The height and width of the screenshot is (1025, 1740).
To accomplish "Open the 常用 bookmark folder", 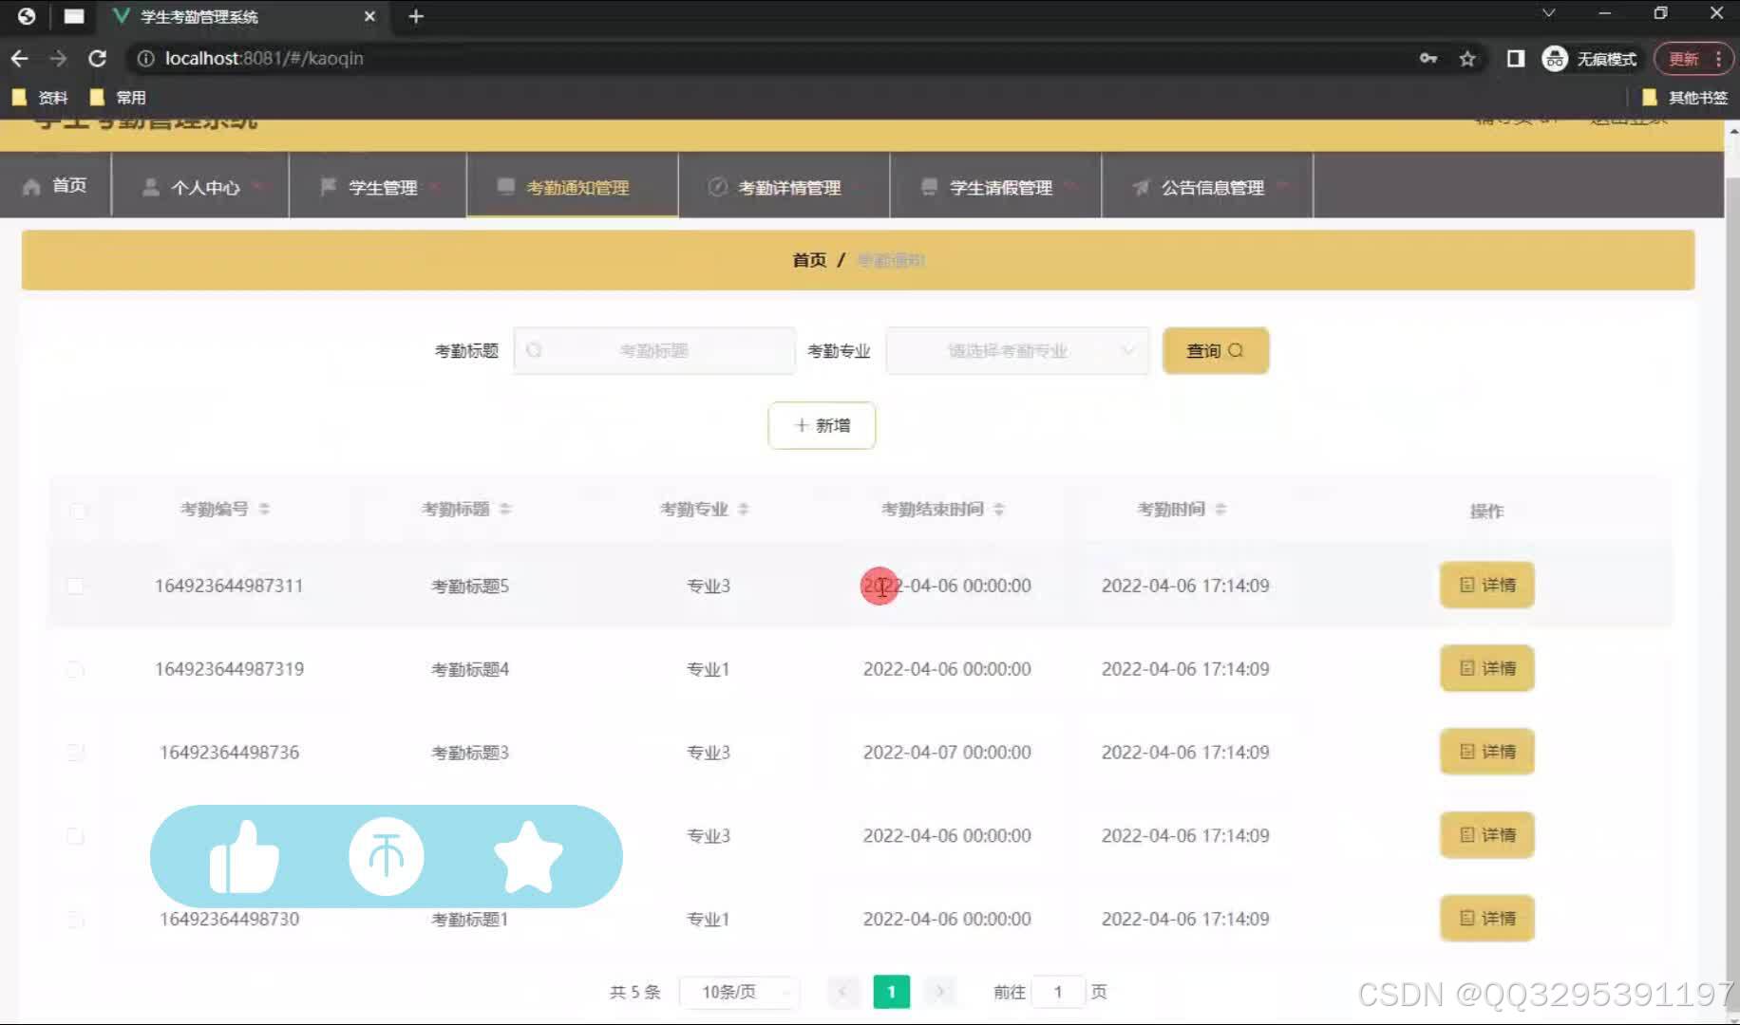I will (x=118, y=97).
